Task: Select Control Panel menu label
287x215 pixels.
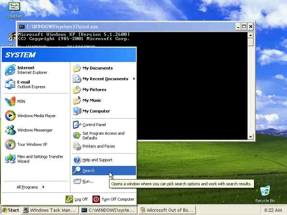Action: [94, 125]
